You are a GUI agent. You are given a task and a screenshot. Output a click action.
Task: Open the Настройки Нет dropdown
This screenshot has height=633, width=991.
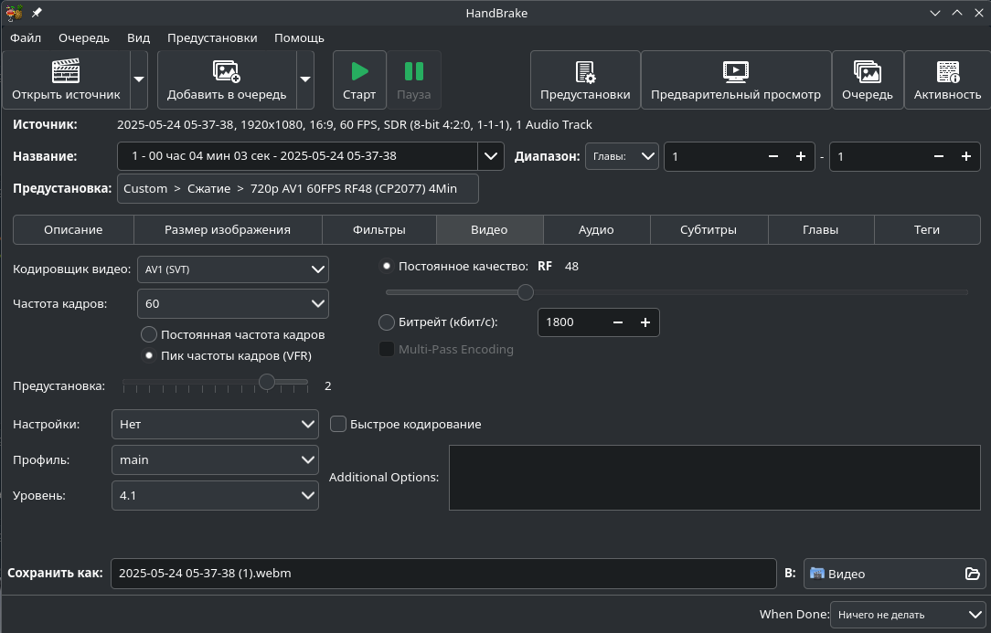[215, 424]
